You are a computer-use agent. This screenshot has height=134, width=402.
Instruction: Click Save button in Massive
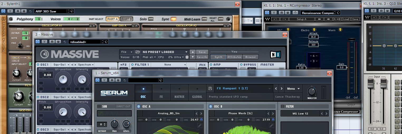pos(202,52)
